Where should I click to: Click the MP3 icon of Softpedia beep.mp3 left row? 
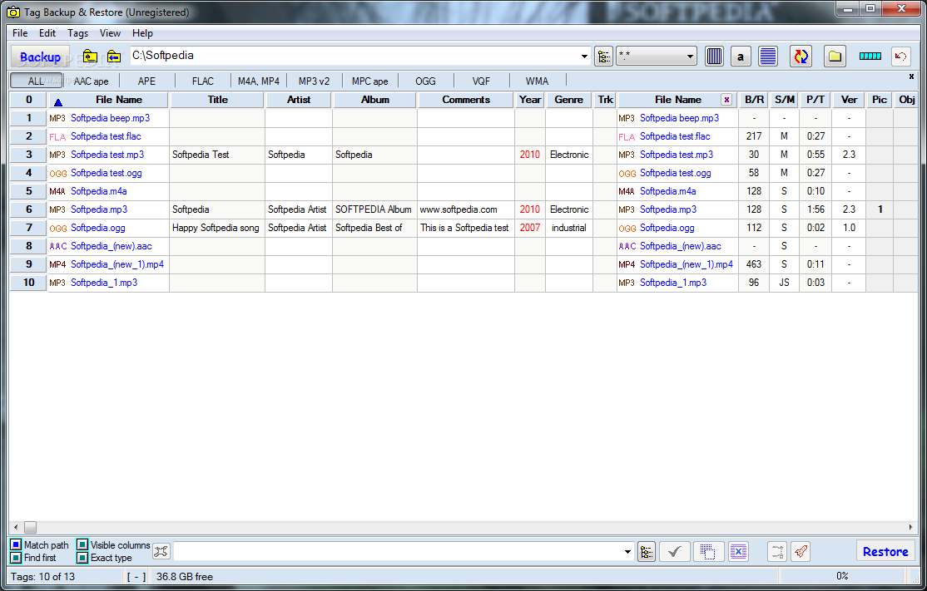tap(57, 118)
